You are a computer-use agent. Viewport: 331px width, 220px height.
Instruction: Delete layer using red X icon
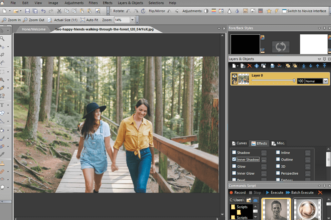(x=249, y=66)
